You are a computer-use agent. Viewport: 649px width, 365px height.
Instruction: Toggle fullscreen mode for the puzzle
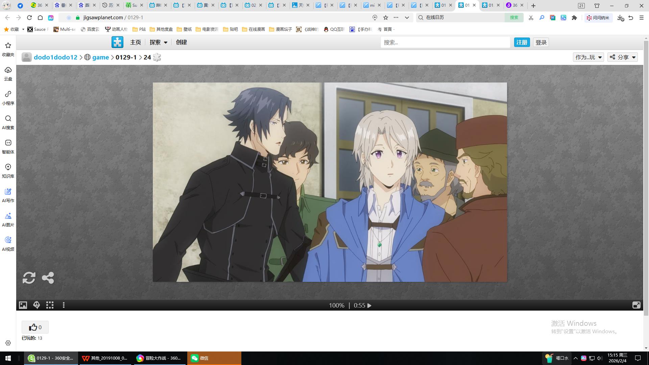[636, 305]
